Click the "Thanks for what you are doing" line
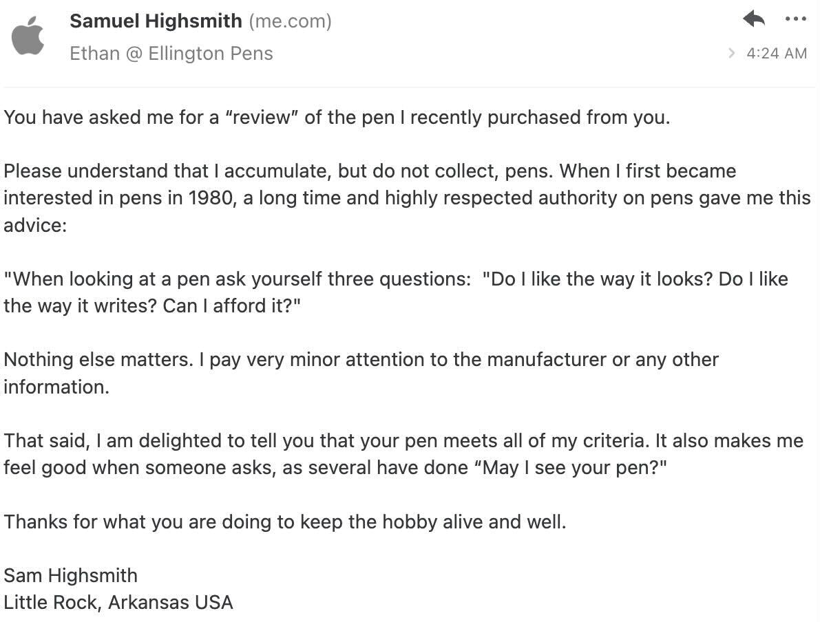 click(285, 522)
